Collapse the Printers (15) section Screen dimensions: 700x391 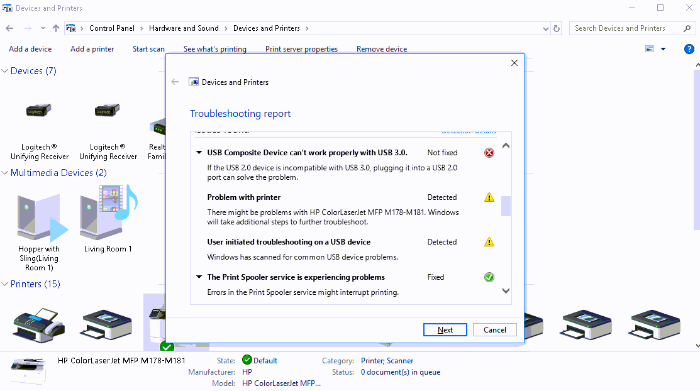[5, 284]
